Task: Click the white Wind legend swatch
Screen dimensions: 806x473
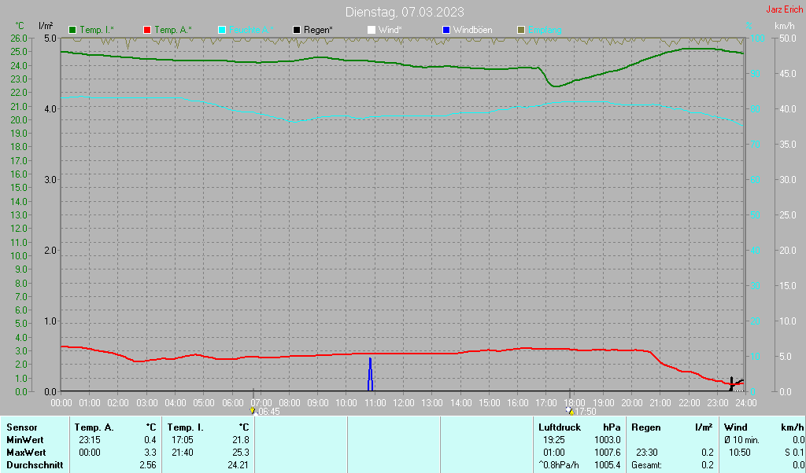Action: click(x=372, y=31)
